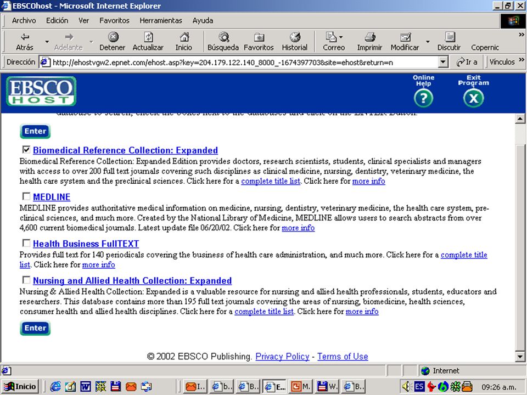Open the Atrás back history dropdown arrow

coord(47,42)
